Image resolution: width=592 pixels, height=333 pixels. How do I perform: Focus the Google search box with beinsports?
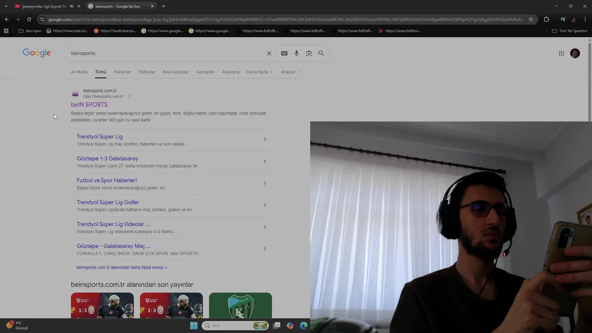tap(166, 53)
